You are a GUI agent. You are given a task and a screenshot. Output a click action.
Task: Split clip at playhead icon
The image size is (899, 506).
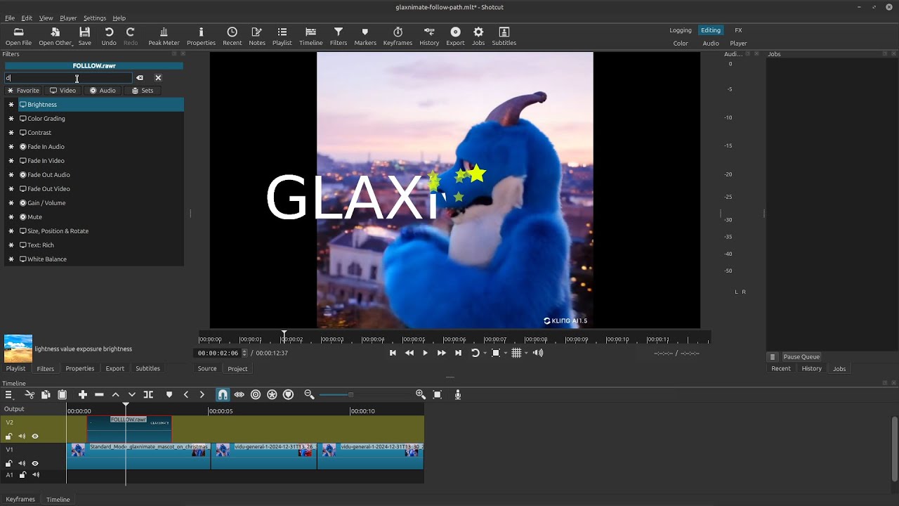[x=148, y=395]
